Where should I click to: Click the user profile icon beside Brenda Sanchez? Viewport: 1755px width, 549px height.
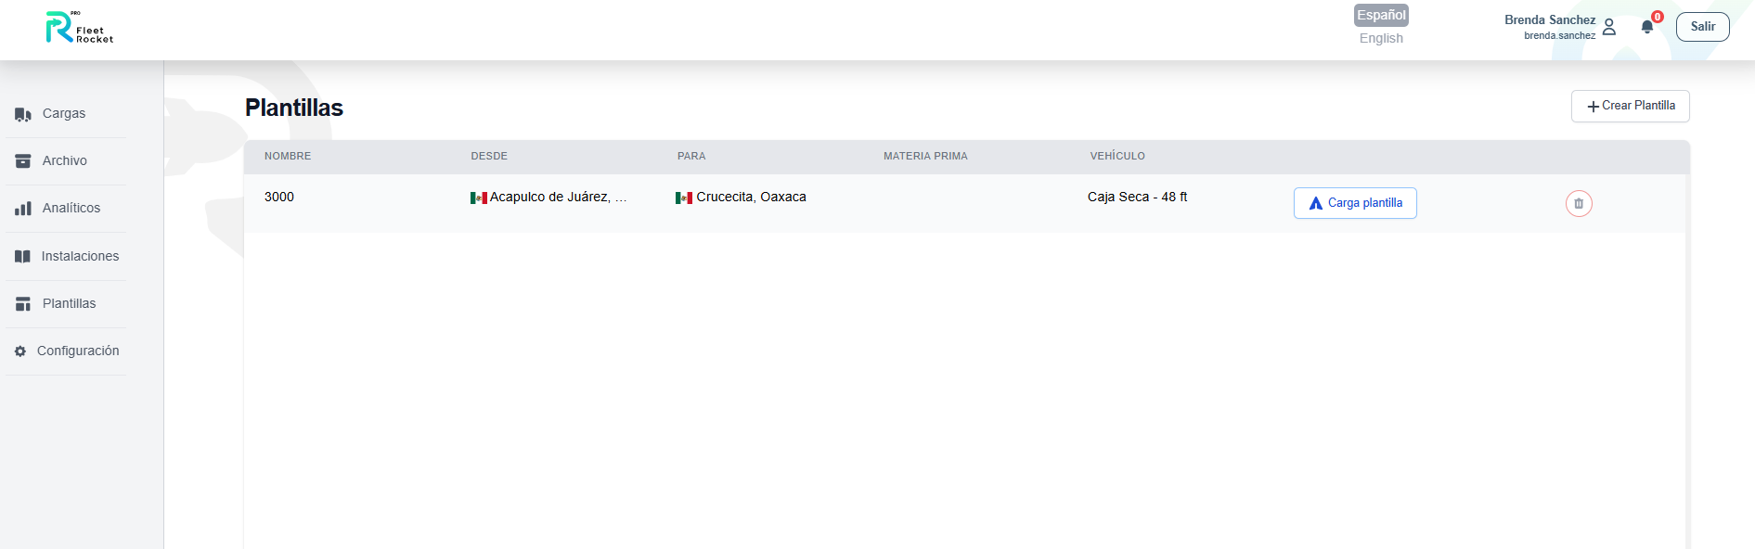(1609, 27)
